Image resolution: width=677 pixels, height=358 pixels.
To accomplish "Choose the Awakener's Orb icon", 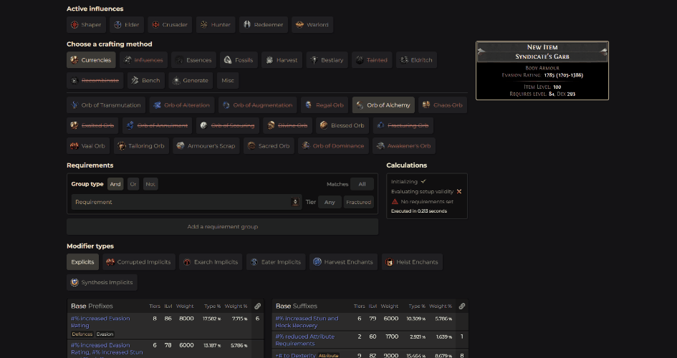I will 380,146.
